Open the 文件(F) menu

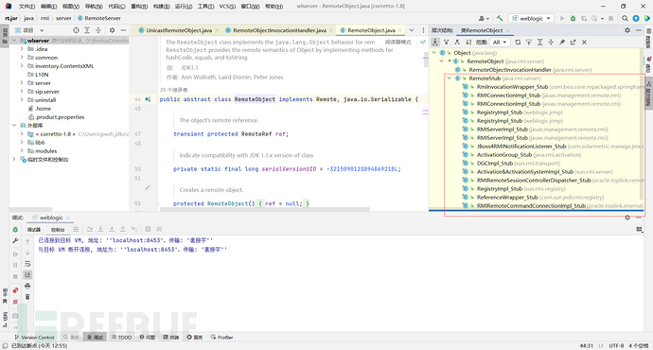27,7
